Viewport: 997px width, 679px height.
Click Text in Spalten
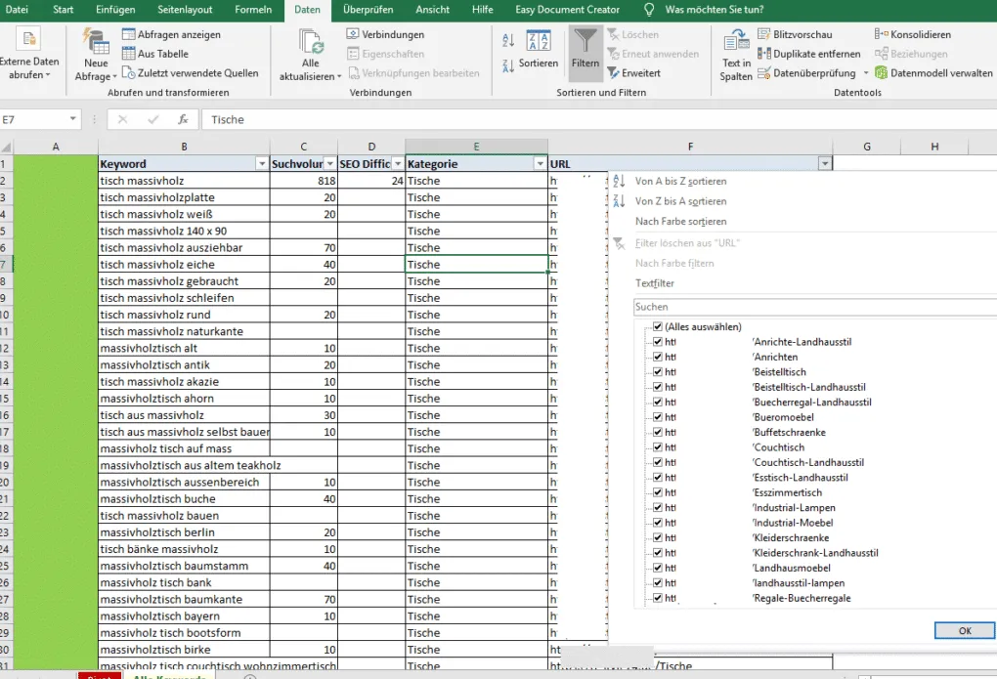click(736, 55)
